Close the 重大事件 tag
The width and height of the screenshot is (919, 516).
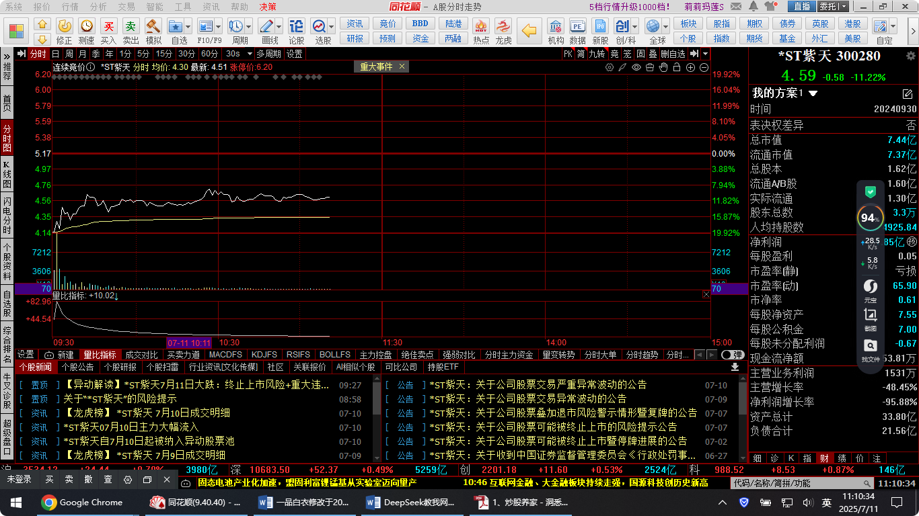402,67
